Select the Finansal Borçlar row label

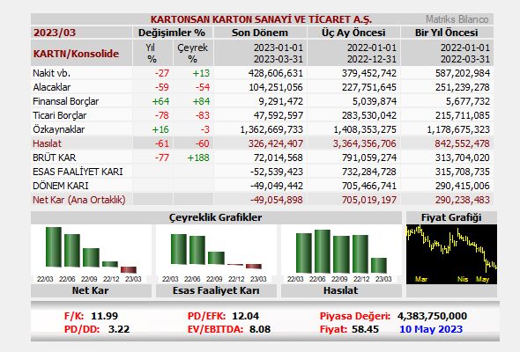click(66, 101)
